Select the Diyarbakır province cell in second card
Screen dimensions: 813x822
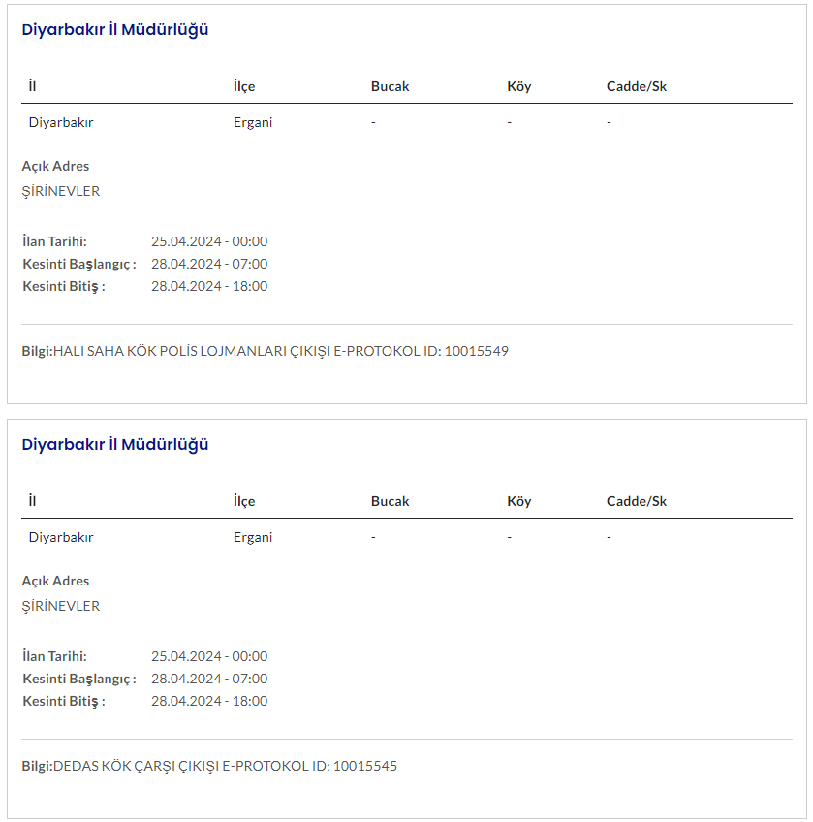61,537
